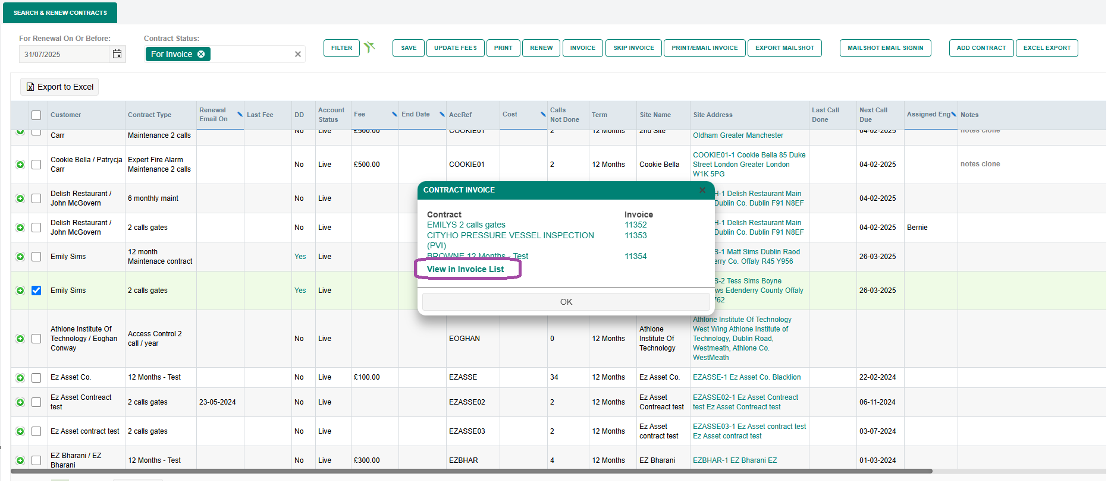Toggle the select-all header checkbox
This screenshot has width=1111, height=483.
36,115
